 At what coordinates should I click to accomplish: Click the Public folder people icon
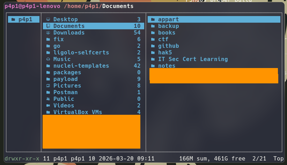click(48, 99)
